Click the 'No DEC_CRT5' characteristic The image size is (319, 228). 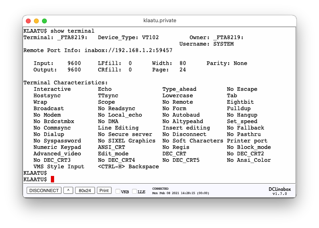tap(181, 160)
